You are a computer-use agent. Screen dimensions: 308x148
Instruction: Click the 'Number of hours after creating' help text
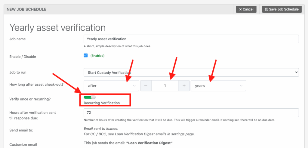point(179,120)
